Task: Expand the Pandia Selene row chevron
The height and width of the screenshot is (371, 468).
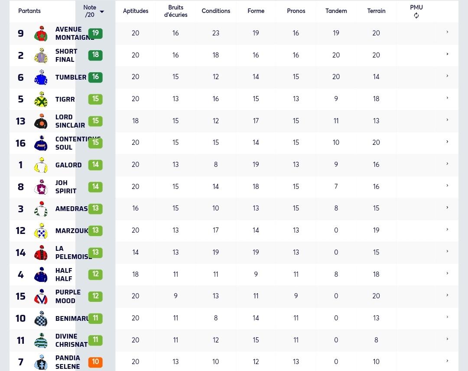Action: [447, 361]
